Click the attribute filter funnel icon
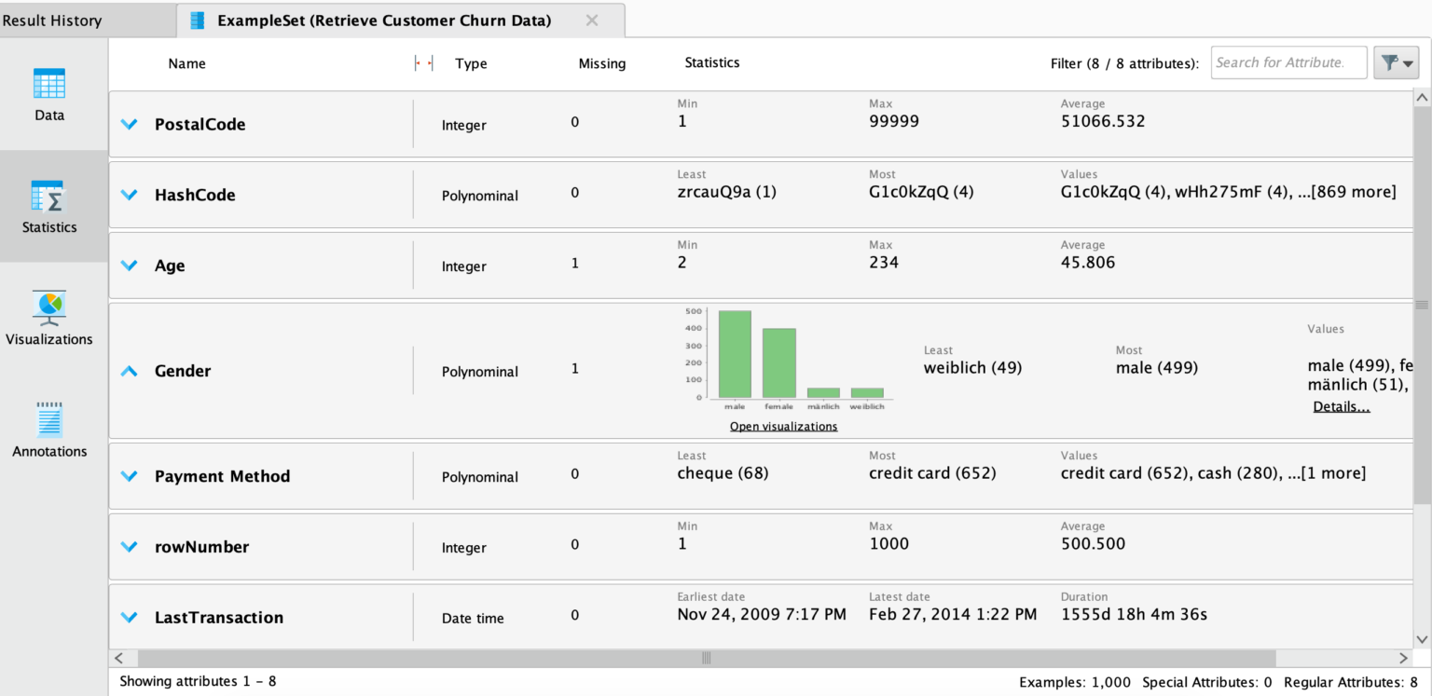This screenshot has height=696, width=1432. pos(1389,61)
